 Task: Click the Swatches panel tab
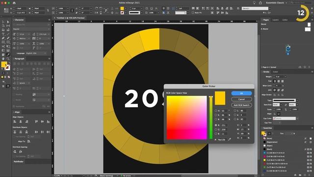click(267, 128)
